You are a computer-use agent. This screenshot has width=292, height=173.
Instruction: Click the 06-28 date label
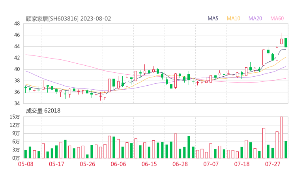click(180, 164)
